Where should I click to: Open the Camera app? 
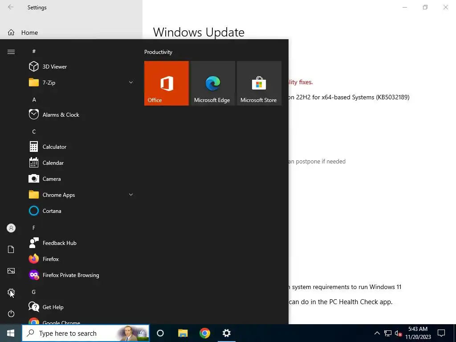81,179
